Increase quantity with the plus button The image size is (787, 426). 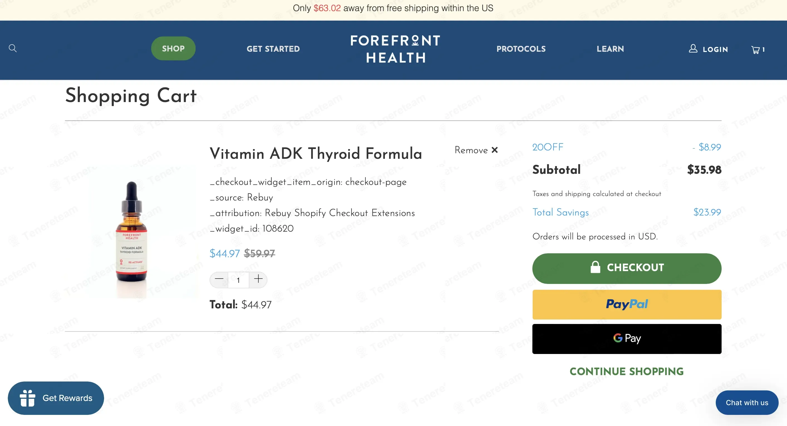pyautogui.click(x=258, y=279)
